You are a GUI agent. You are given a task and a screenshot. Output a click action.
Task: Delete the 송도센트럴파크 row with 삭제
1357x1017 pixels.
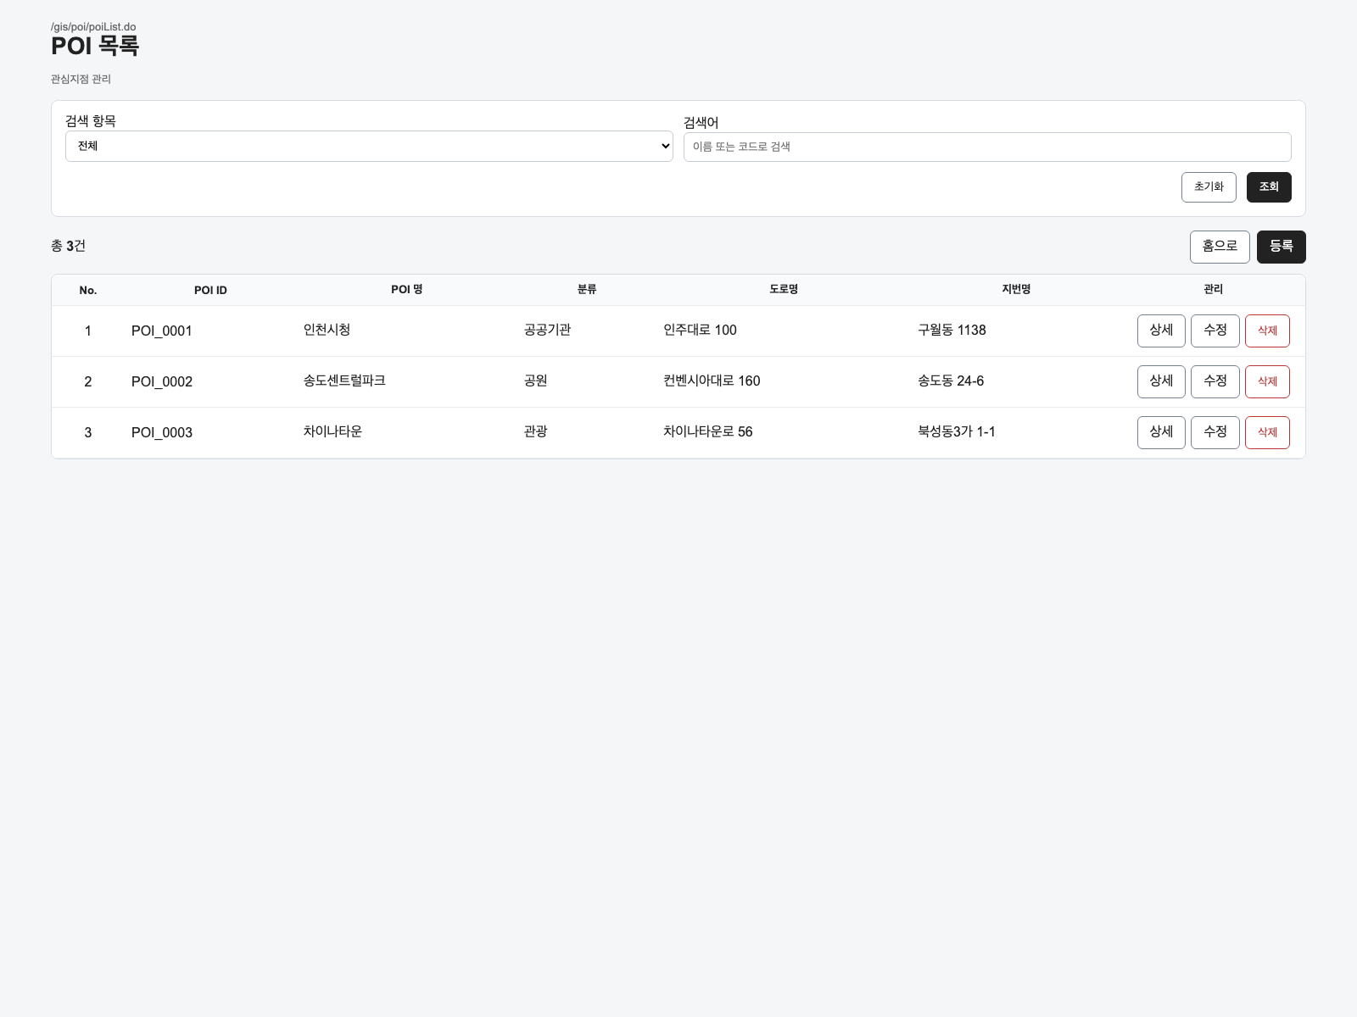point(1267,381)
